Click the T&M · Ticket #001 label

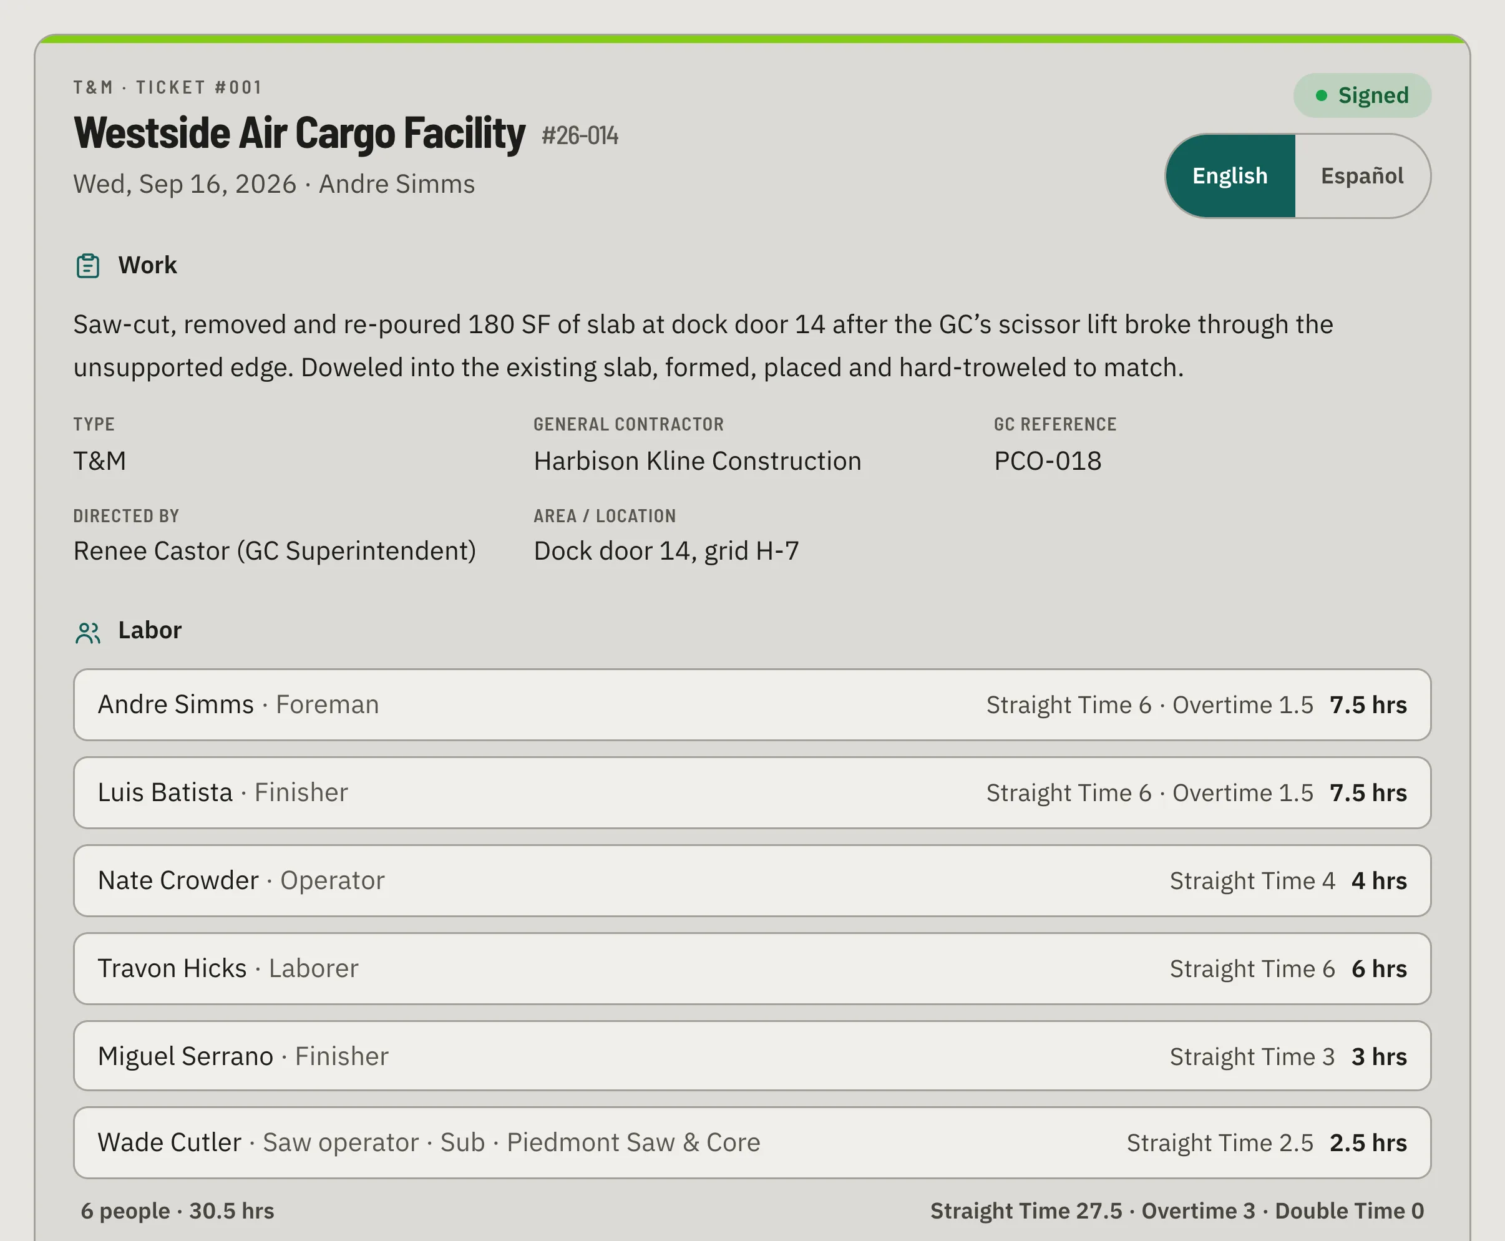click(167, 87)
